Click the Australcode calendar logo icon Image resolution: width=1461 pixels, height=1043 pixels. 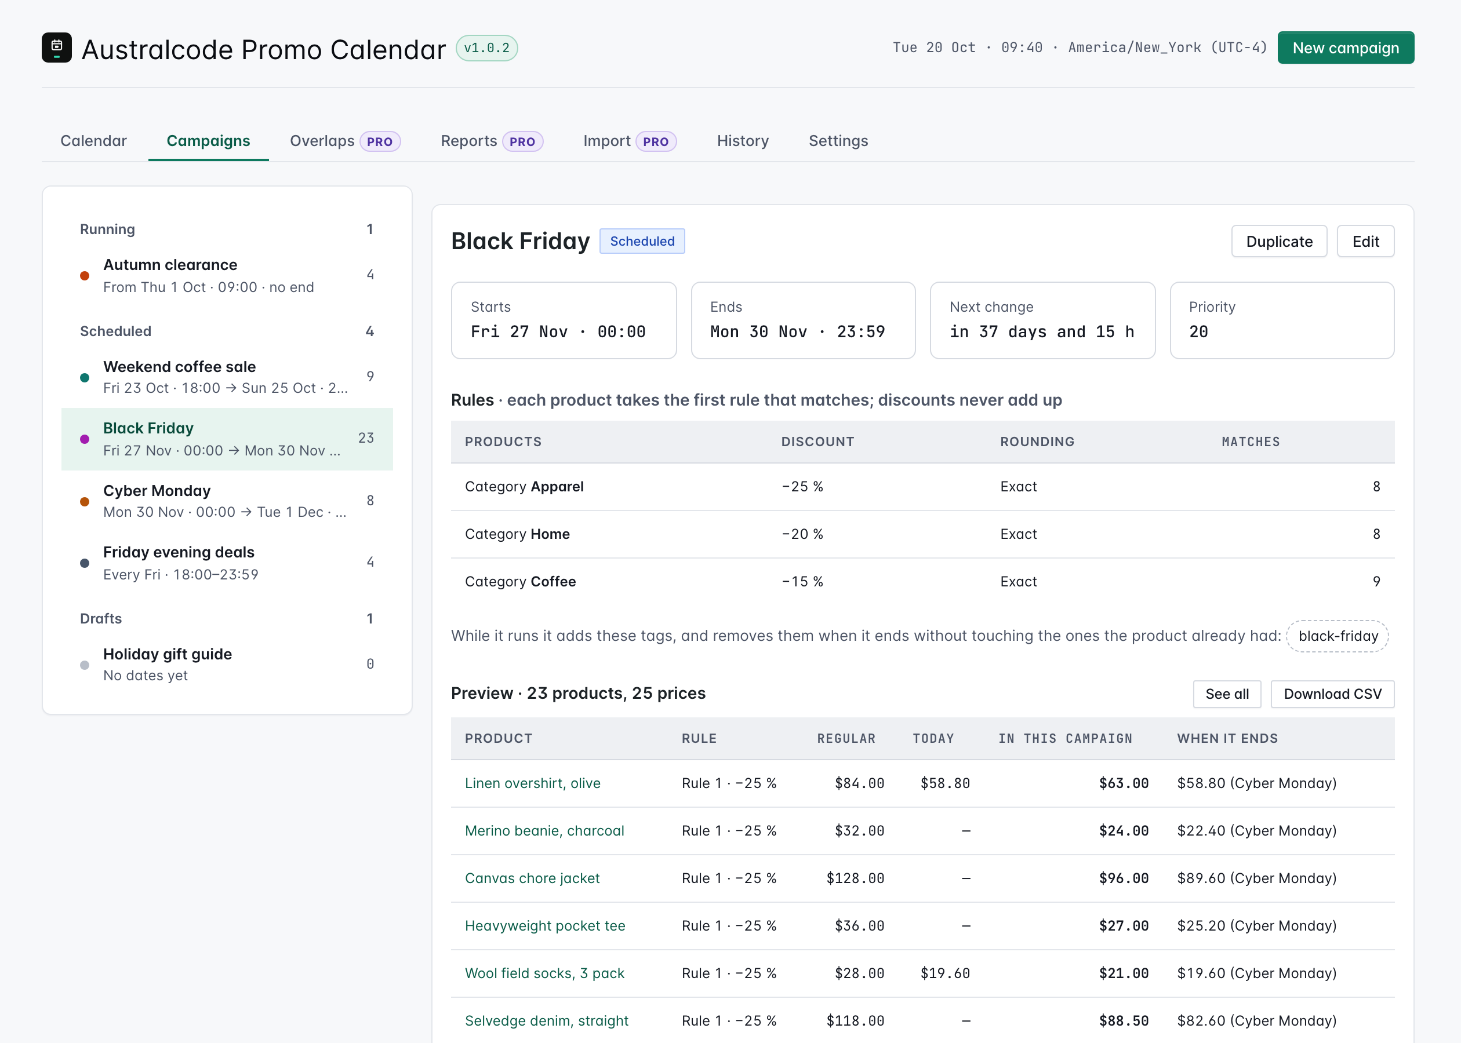coord(57,48)
